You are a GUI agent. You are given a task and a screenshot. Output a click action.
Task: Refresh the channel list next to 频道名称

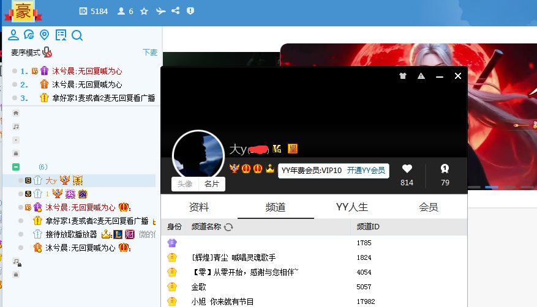pos(228,227)
